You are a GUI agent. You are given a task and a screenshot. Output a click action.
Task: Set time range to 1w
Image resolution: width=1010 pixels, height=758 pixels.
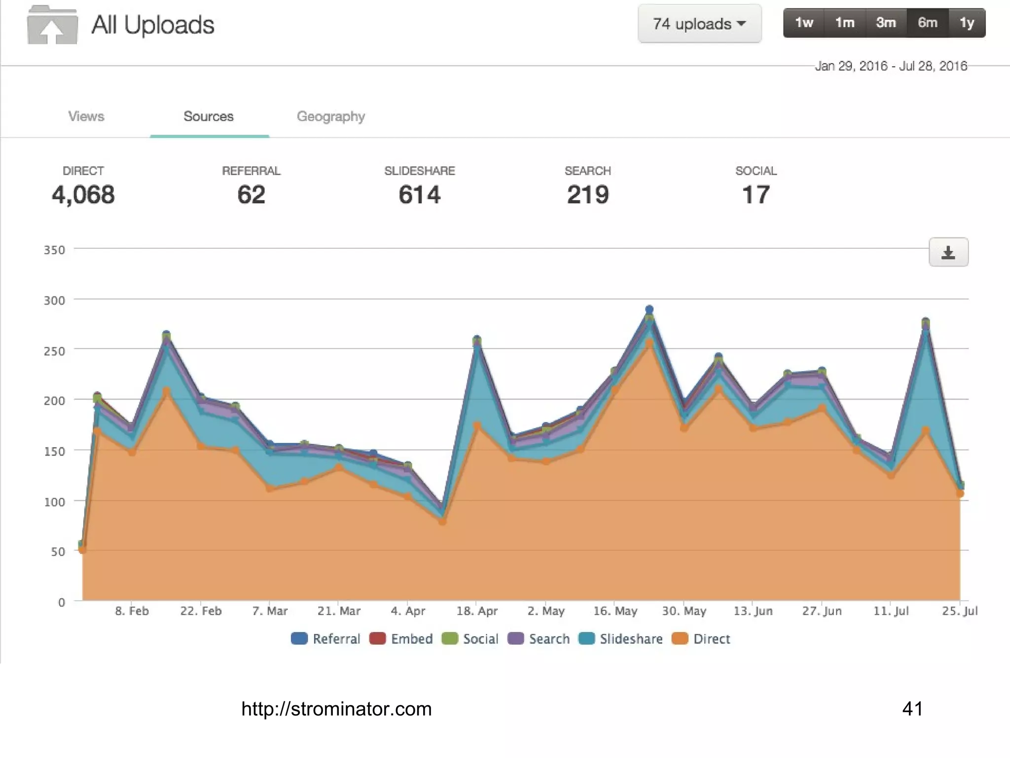click(803, 23)
